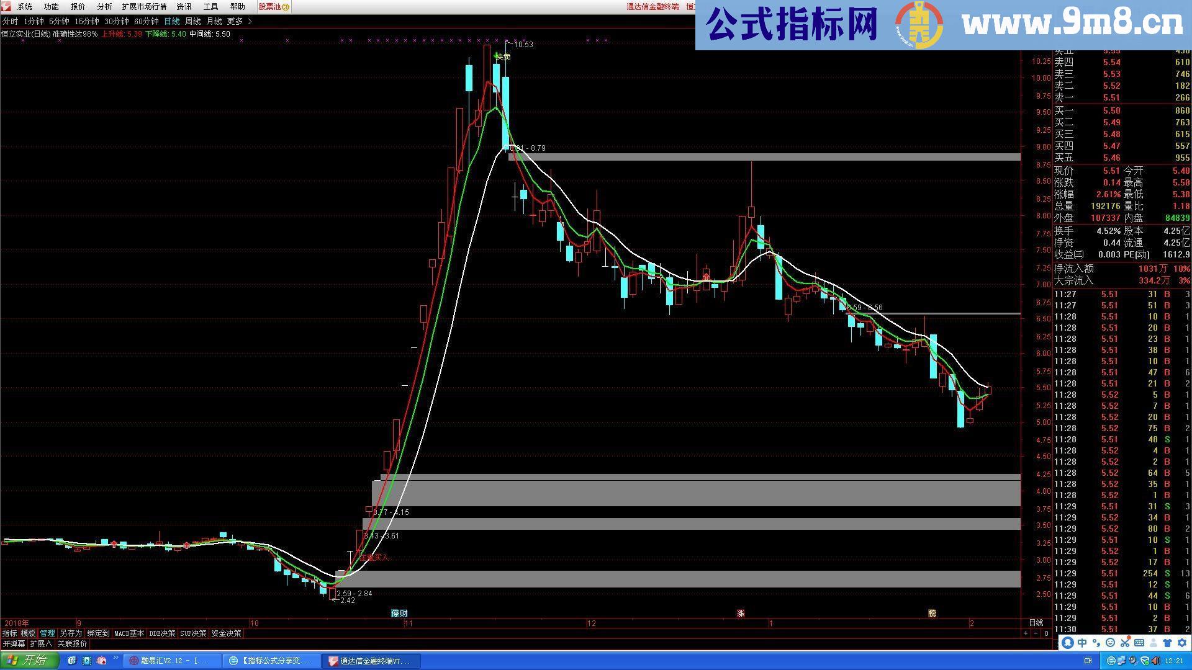Open Internet Explorer from the quick launch bar

pyautogui.click(x=73, y=661)
